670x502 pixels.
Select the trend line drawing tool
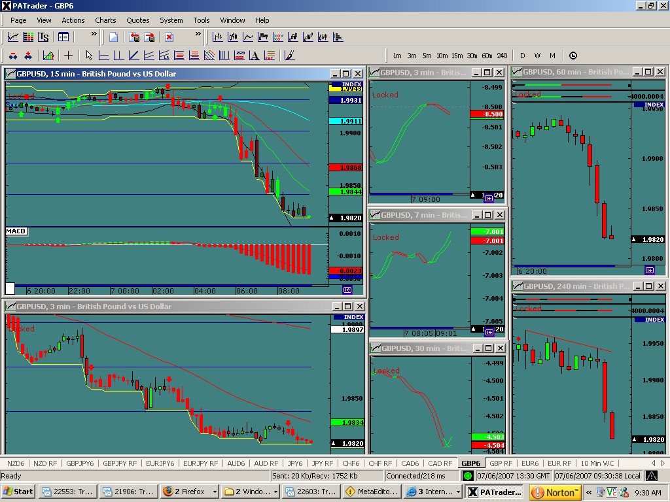click(x=133, y=56)
